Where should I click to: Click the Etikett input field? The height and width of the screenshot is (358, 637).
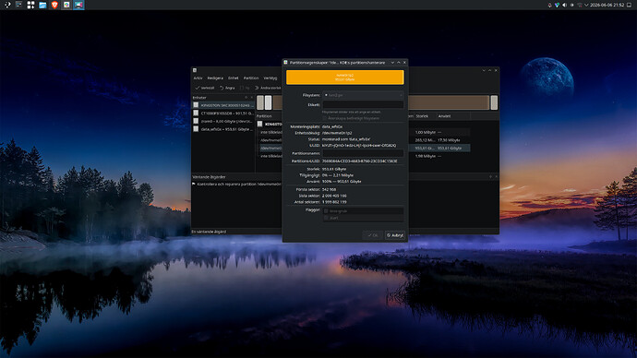(x=363, y=104)
